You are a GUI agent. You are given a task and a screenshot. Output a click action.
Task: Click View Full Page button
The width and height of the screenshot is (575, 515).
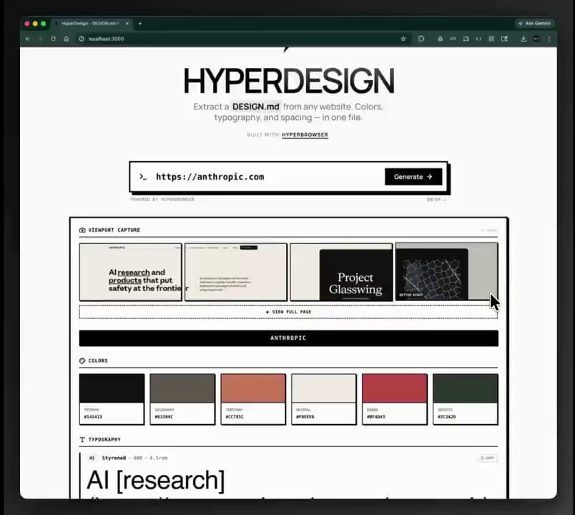click(x=288, y=312)
